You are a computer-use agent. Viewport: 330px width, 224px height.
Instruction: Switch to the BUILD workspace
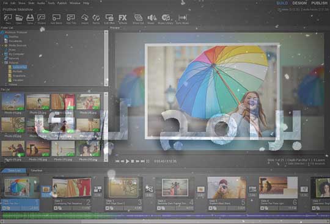[282, 3]
